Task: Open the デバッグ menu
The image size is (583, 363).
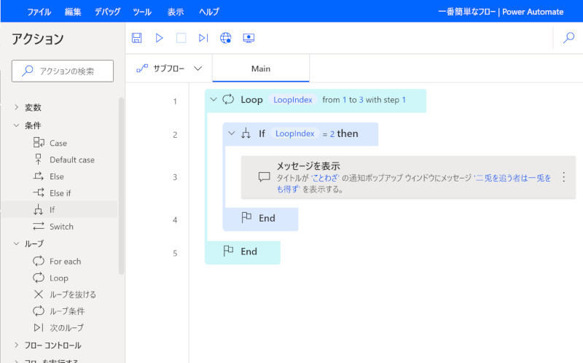Action: click(108, 12)
